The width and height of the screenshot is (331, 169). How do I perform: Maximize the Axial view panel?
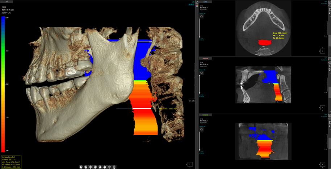(x=329, y=2)
